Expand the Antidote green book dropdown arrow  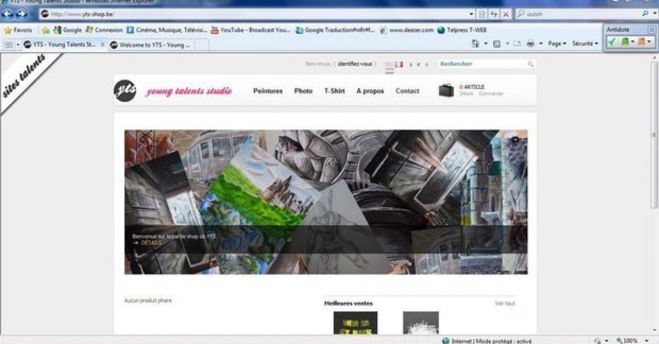click(x=633, y=42)
